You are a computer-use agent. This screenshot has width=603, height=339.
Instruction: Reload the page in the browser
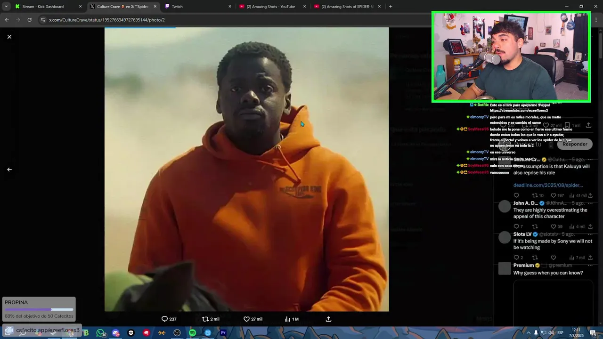click(x=29, y=20)
